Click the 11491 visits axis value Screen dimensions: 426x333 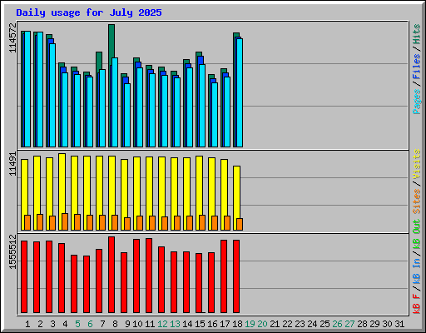pyautogui.click(x=12, y=164)
